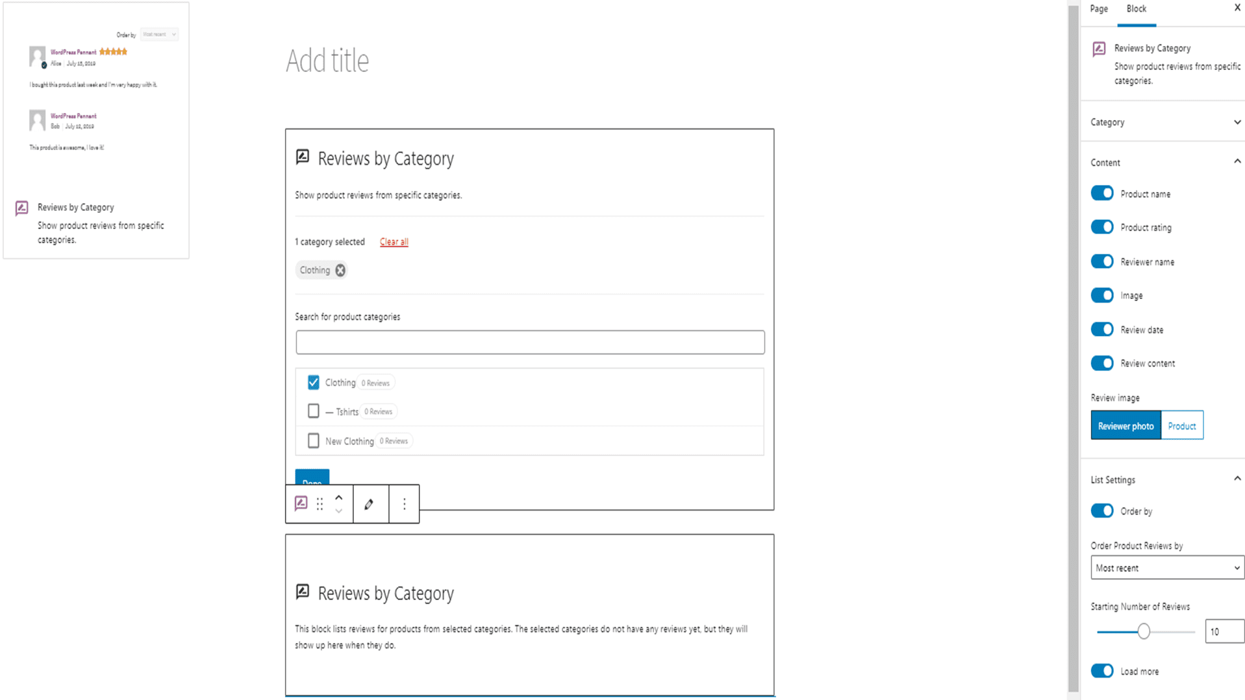Remove the Clothing tag with its X icon
Viewport: 1245px width, 700px height.
340,271
